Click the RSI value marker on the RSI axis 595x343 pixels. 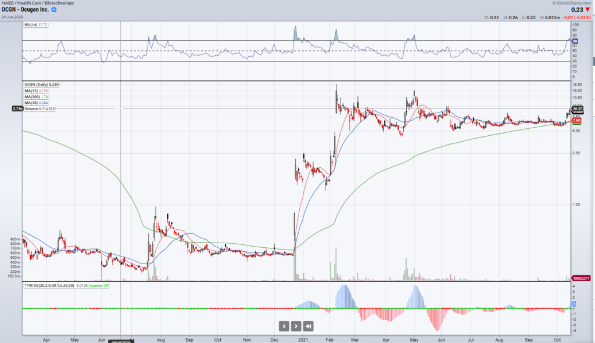tap(575, 41)
